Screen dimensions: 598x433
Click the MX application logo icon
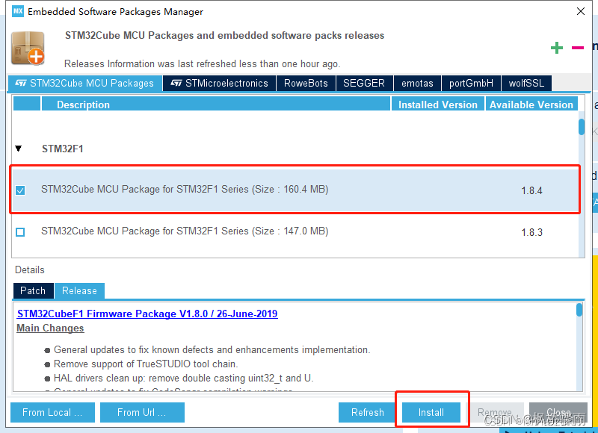point(18,11)
